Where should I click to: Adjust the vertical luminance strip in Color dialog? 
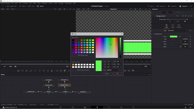coord(120,48)
